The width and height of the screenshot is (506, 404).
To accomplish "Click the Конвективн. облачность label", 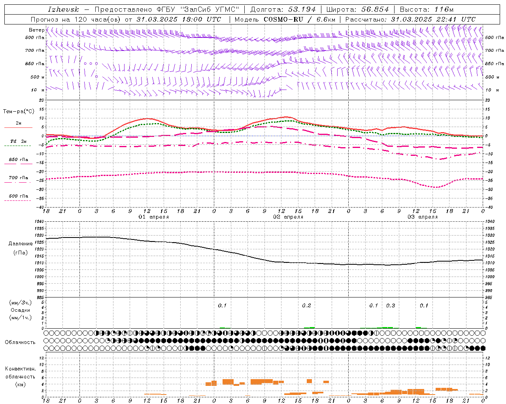I will pos(20,373).
